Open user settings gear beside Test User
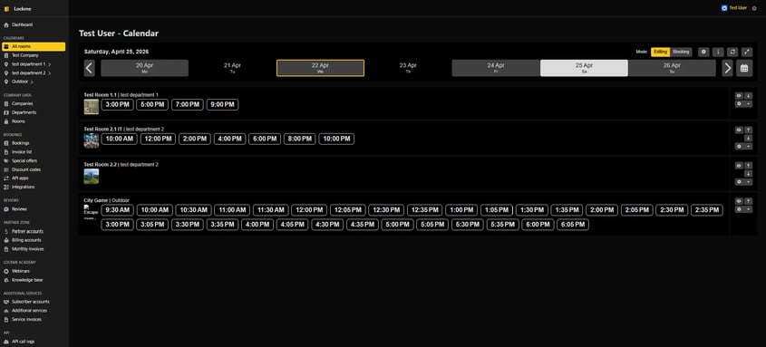Screen dimensions: 766x347 pyautogui.click(x=754, y=8)
